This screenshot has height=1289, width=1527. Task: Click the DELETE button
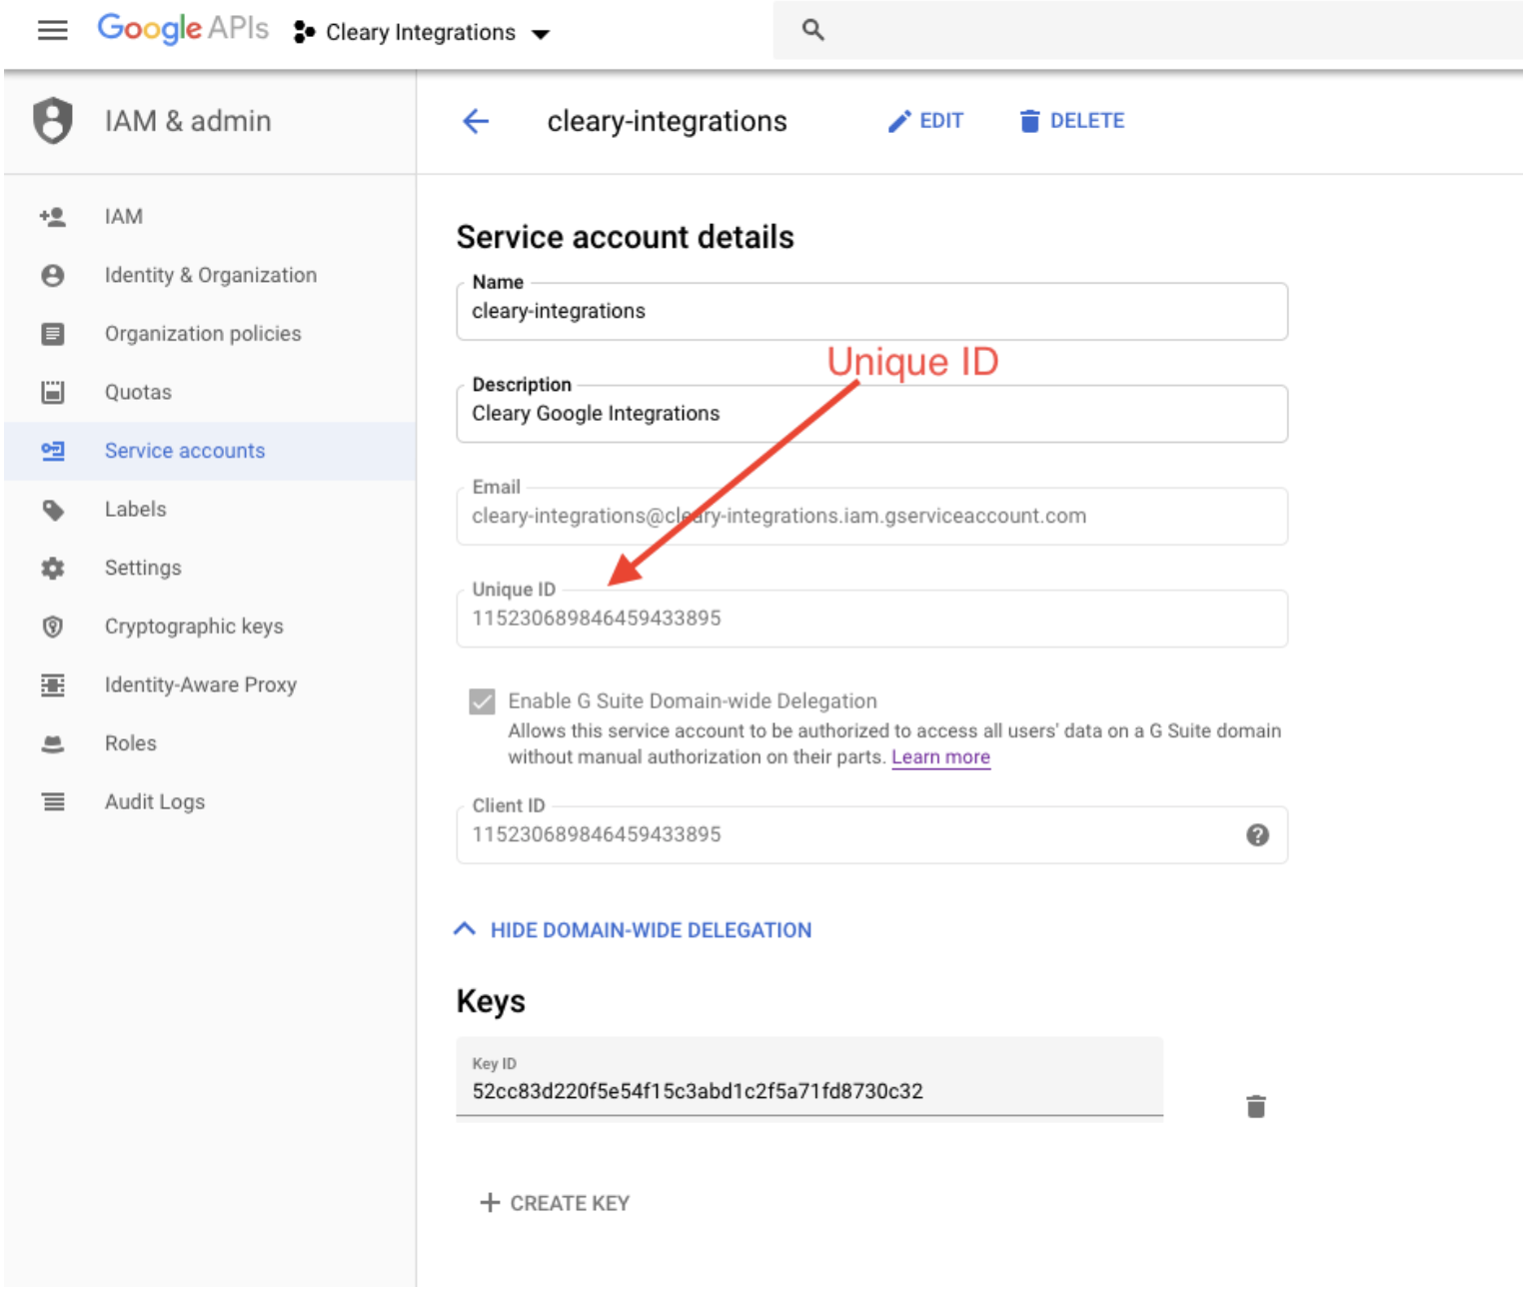tap(1071, 121)
